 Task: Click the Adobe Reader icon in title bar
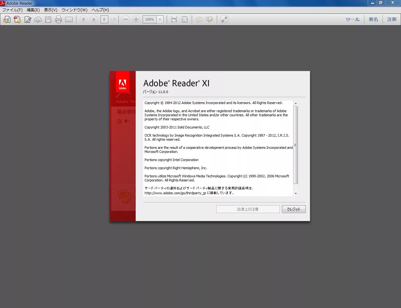tap(3, 3)
